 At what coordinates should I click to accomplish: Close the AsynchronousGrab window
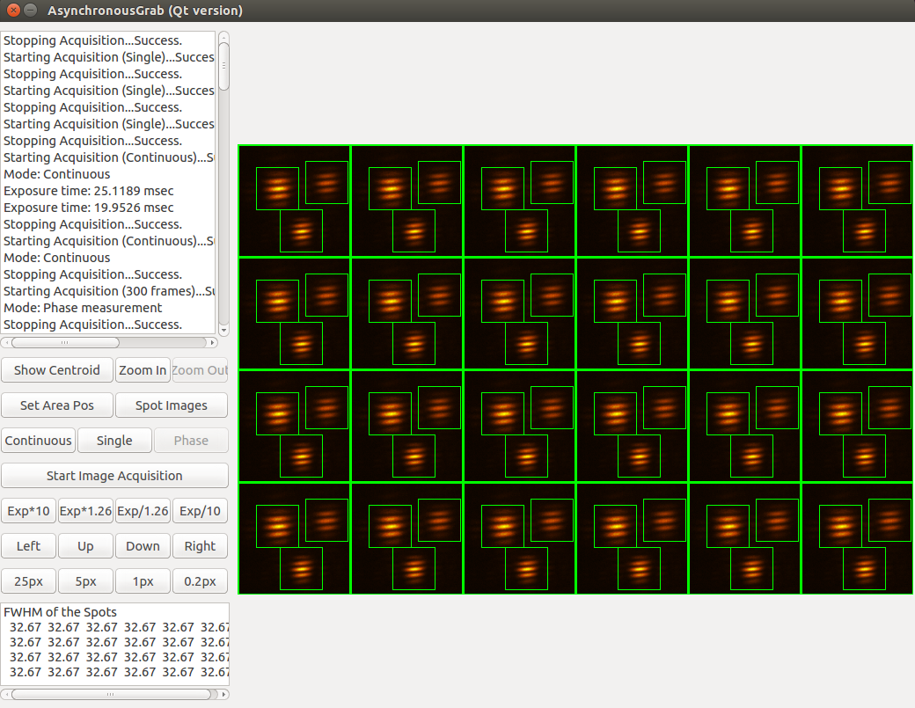pos(13,10)
